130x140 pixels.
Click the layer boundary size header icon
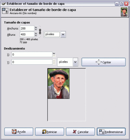pyautogui.click(x=5, y=11)
